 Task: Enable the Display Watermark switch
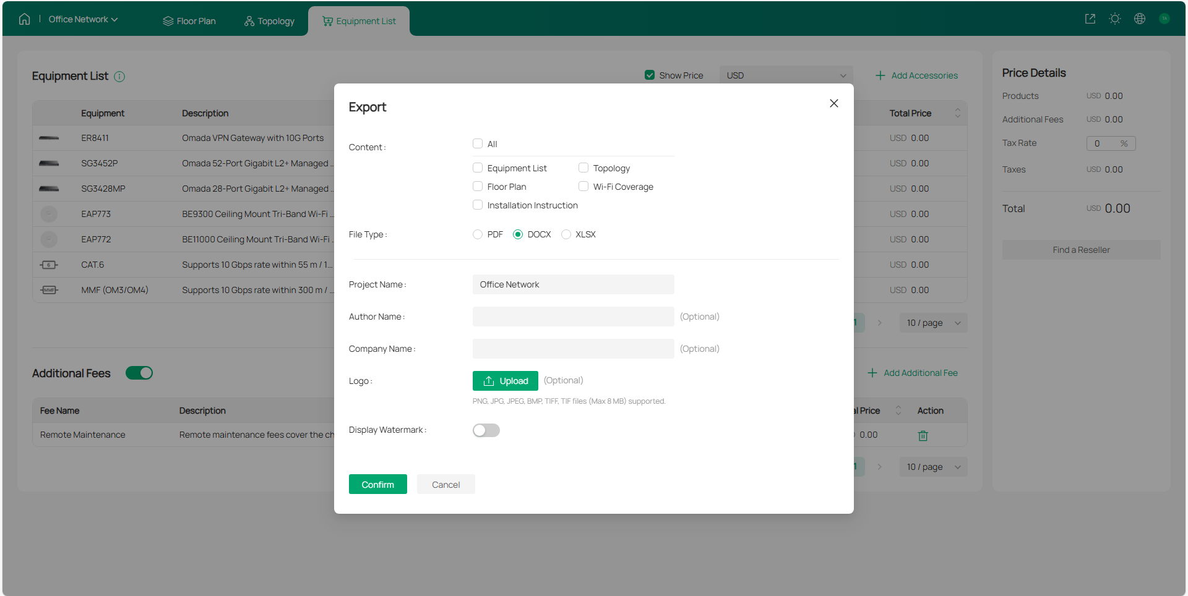coord(486,430)
